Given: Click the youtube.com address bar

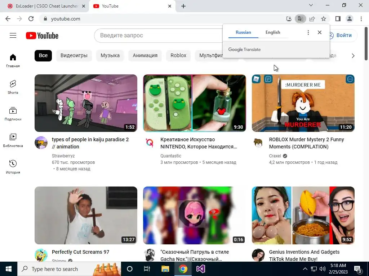Looking at the screenshot, I should (x=163, y=19).
